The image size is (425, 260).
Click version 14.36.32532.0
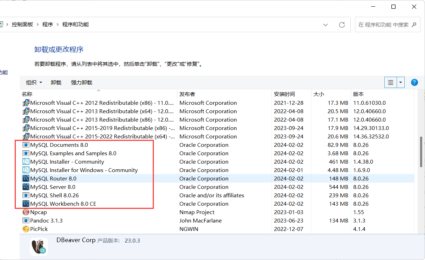[x=371, y=136]
